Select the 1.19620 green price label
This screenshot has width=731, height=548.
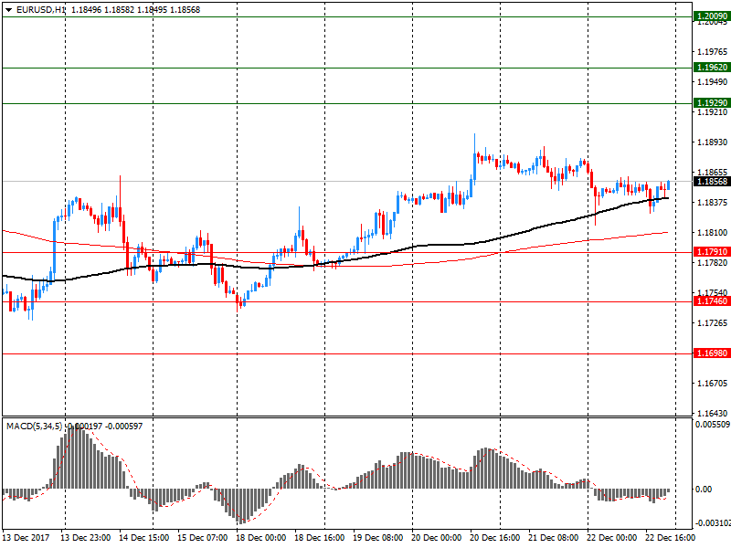point(711,68)
